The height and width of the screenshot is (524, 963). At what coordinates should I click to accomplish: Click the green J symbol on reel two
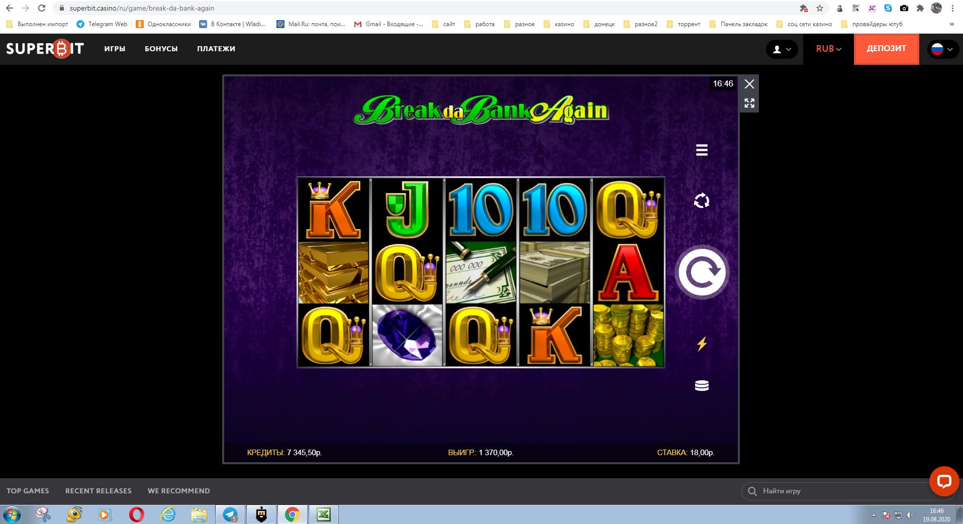407,210
